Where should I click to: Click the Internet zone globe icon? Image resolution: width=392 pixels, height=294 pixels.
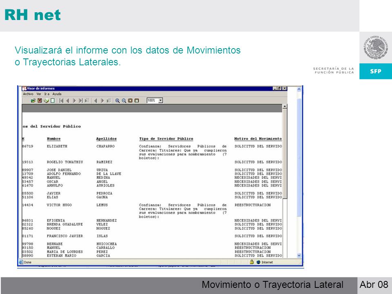tap(258, 262)
